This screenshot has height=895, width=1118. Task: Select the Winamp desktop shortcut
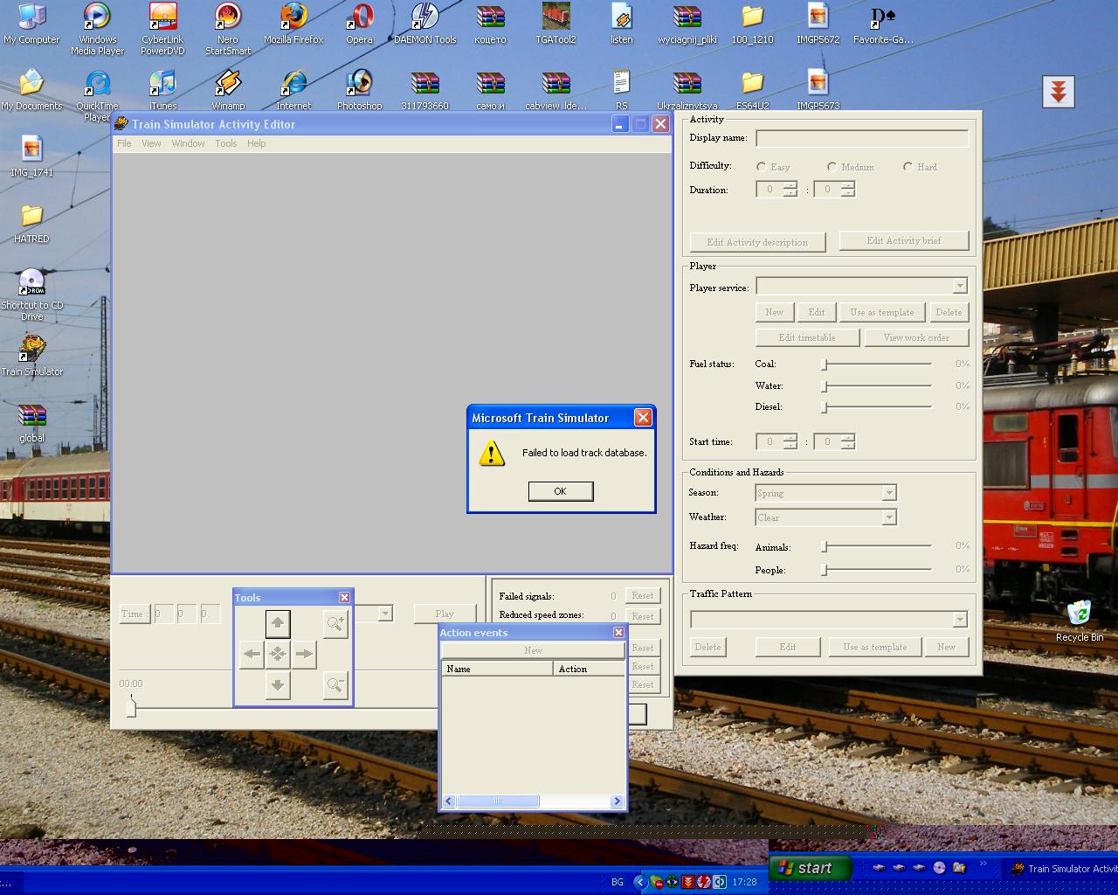click(x=228, y=90)
